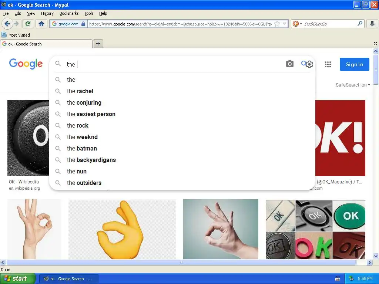Select suggestion "the sexiest person"
379x284 pixels.
click(182, 114)
